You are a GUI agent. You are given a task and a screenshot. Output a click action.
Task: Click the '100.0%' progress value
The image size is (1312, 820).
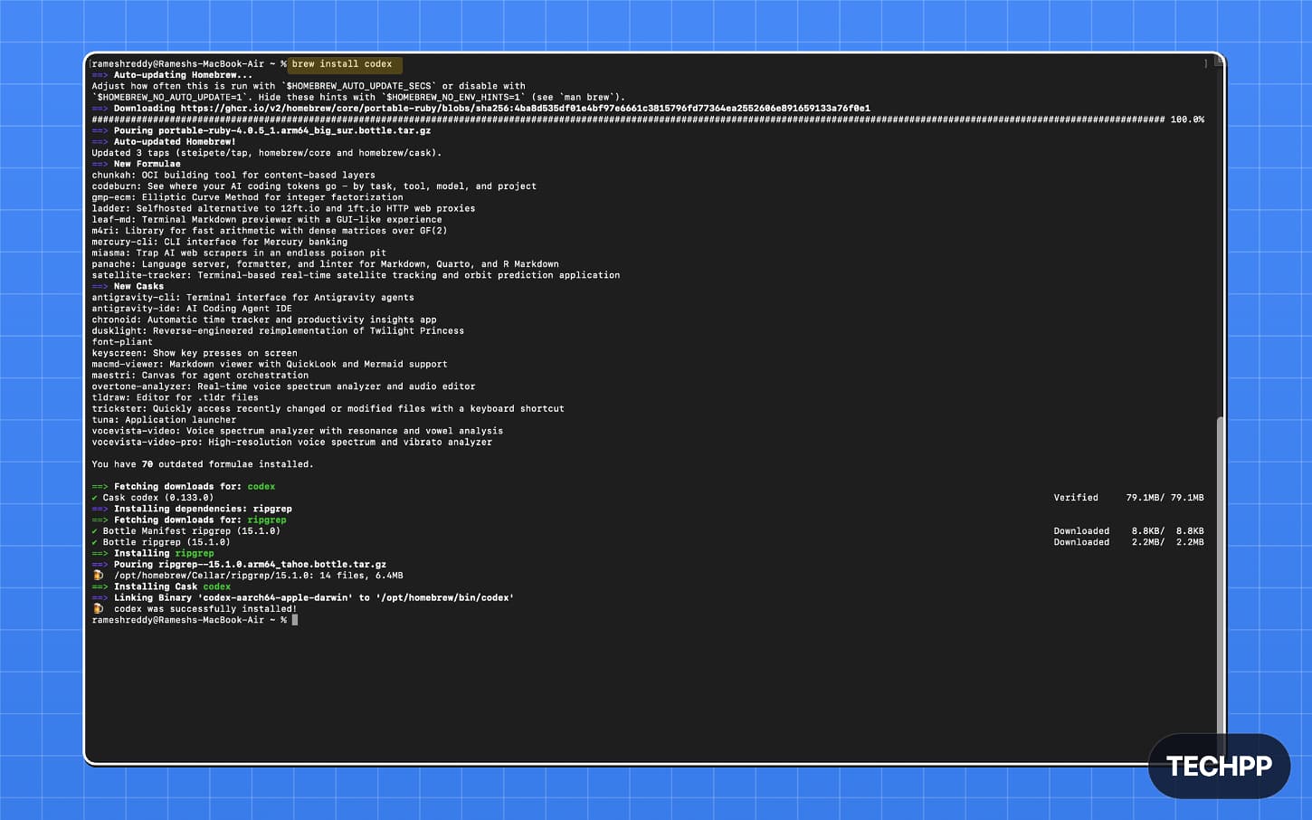pos(1187,119)
